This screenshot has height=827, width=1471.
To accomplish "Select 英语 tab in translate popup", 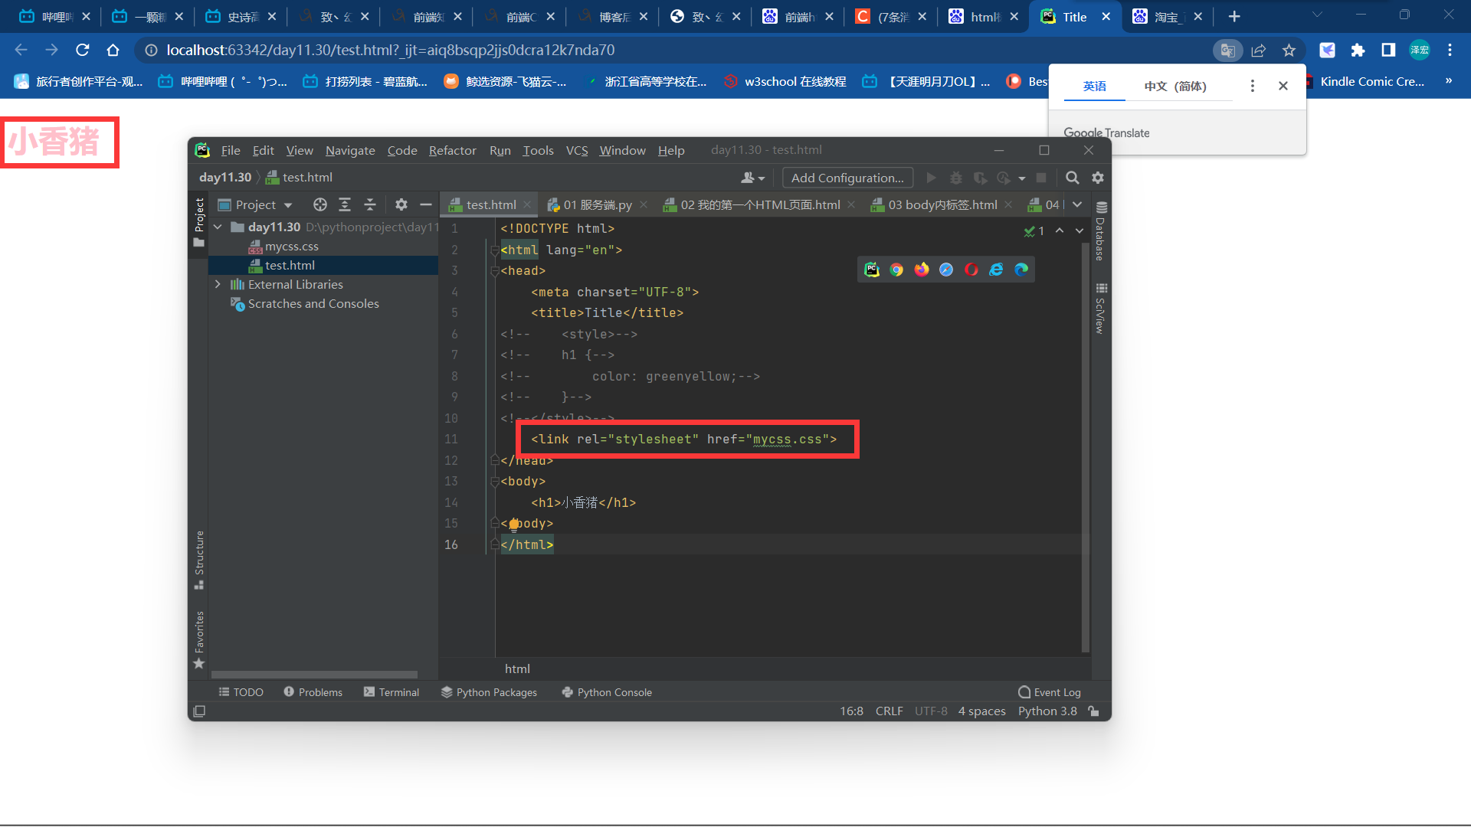I will [1094, 86].
